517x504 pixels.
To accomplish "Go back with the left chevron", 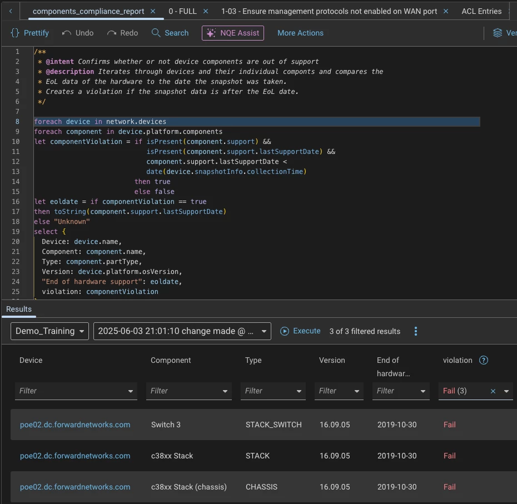I will (11, 11).
